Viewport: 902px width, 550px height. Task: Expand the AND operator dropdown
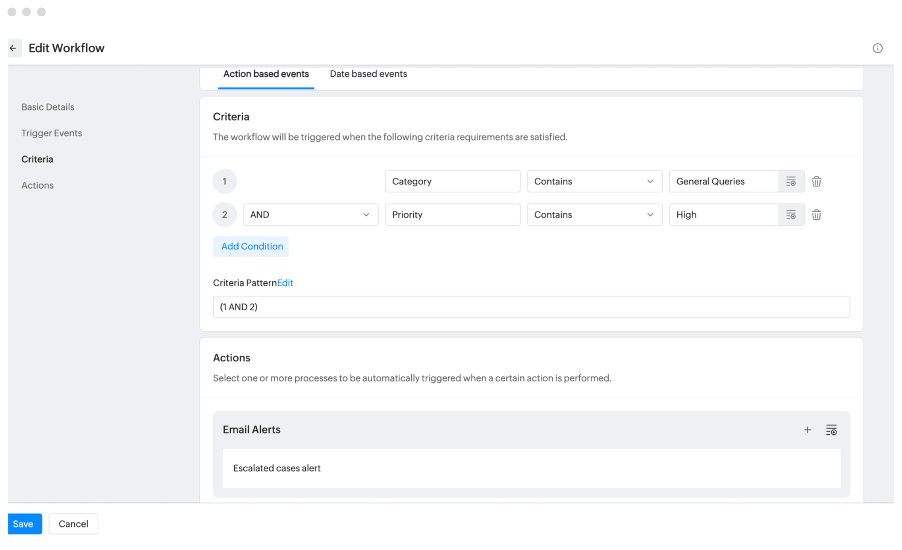point(310,215)
